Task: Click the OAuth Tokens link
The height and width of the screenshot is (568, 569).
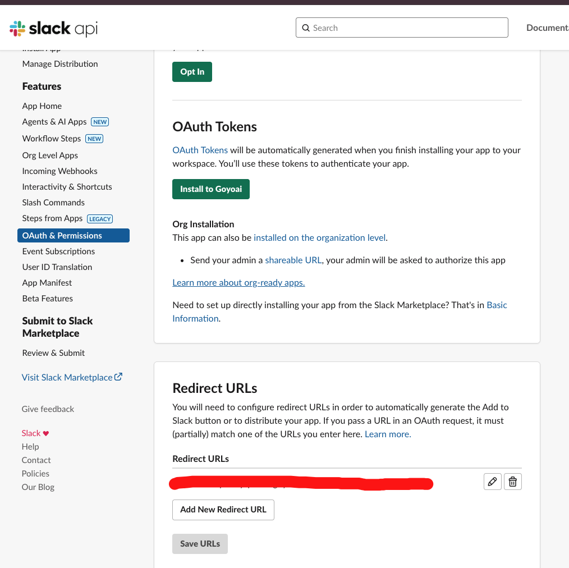Action: click(x=200, y=150)
